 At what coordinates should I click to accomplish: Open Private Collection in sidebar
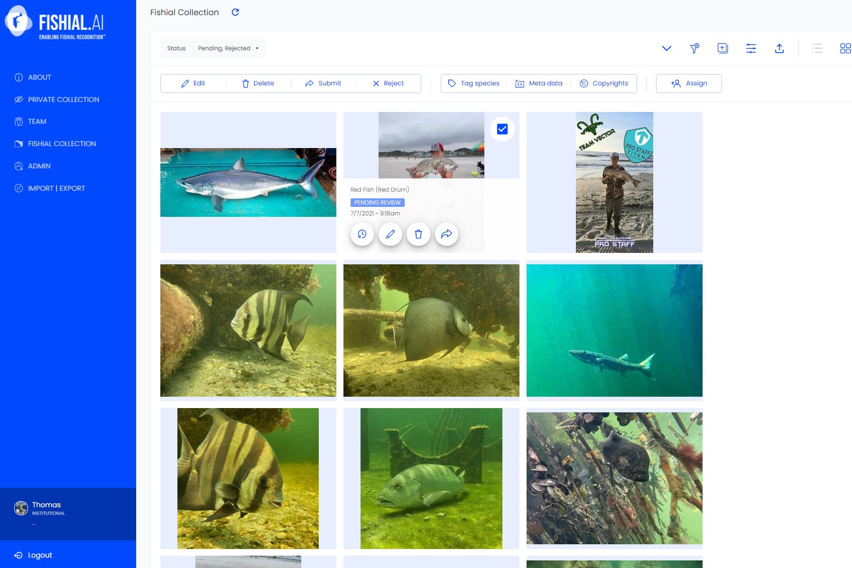63,100
